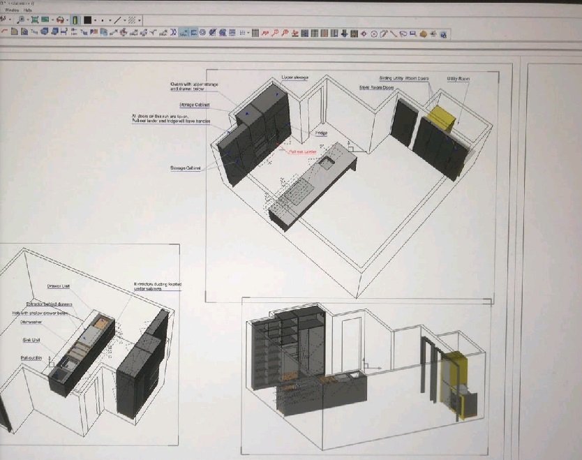582x460 pixels.
Task: Click the diagonal line style icon in top toolbar
Action: pyautogui.click(x=117, y=20)
